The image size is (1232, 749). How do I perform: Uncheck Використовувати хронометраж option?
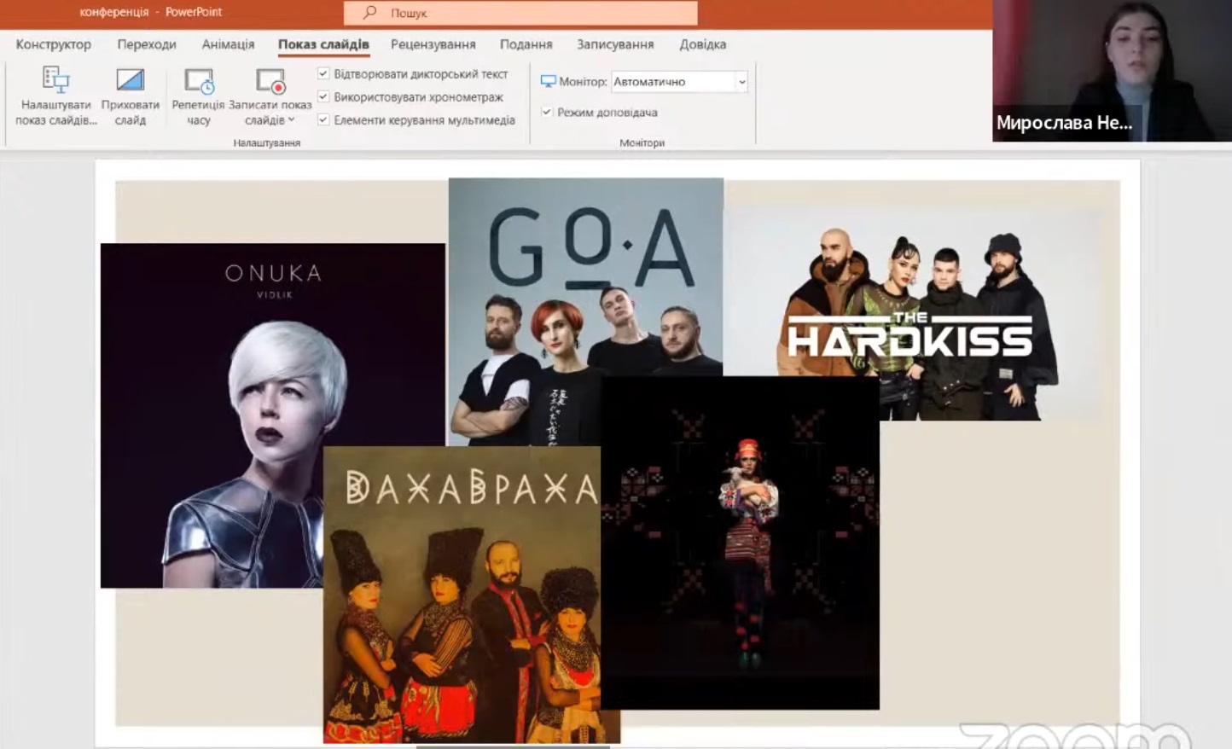tap(323, 97)
